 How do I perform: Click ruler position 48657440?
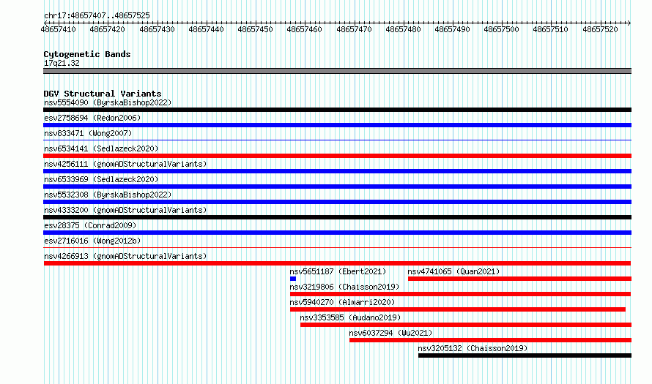click(206, 29)
